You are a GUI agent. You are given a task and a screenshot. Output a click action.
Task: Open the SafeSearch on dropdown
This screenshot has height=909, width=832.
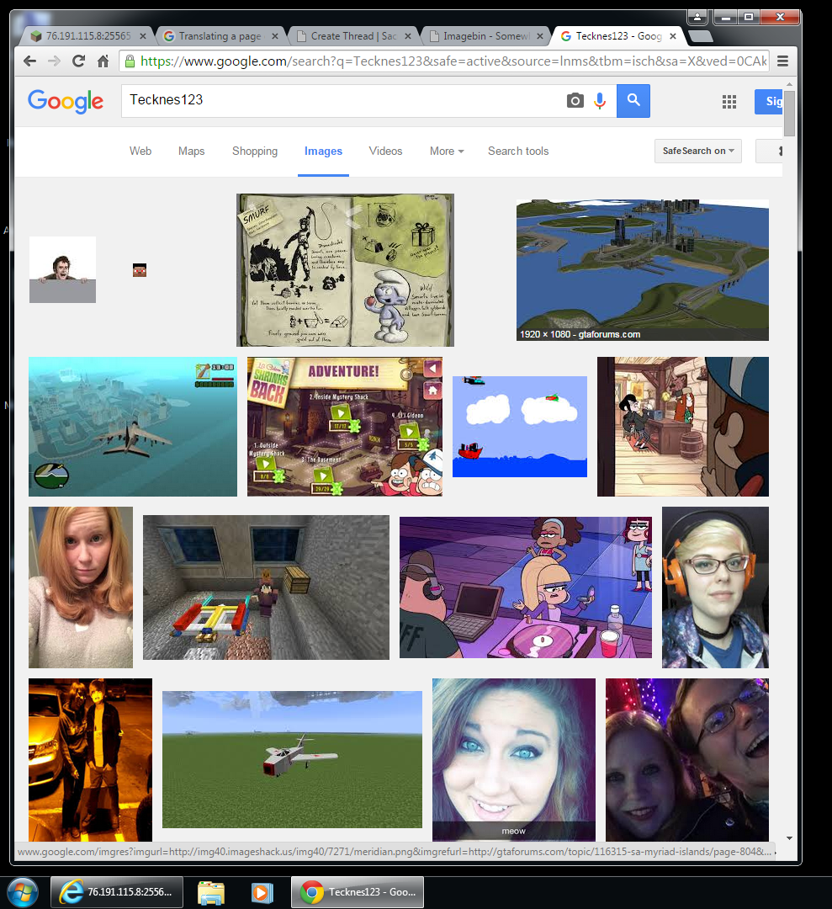697,151
